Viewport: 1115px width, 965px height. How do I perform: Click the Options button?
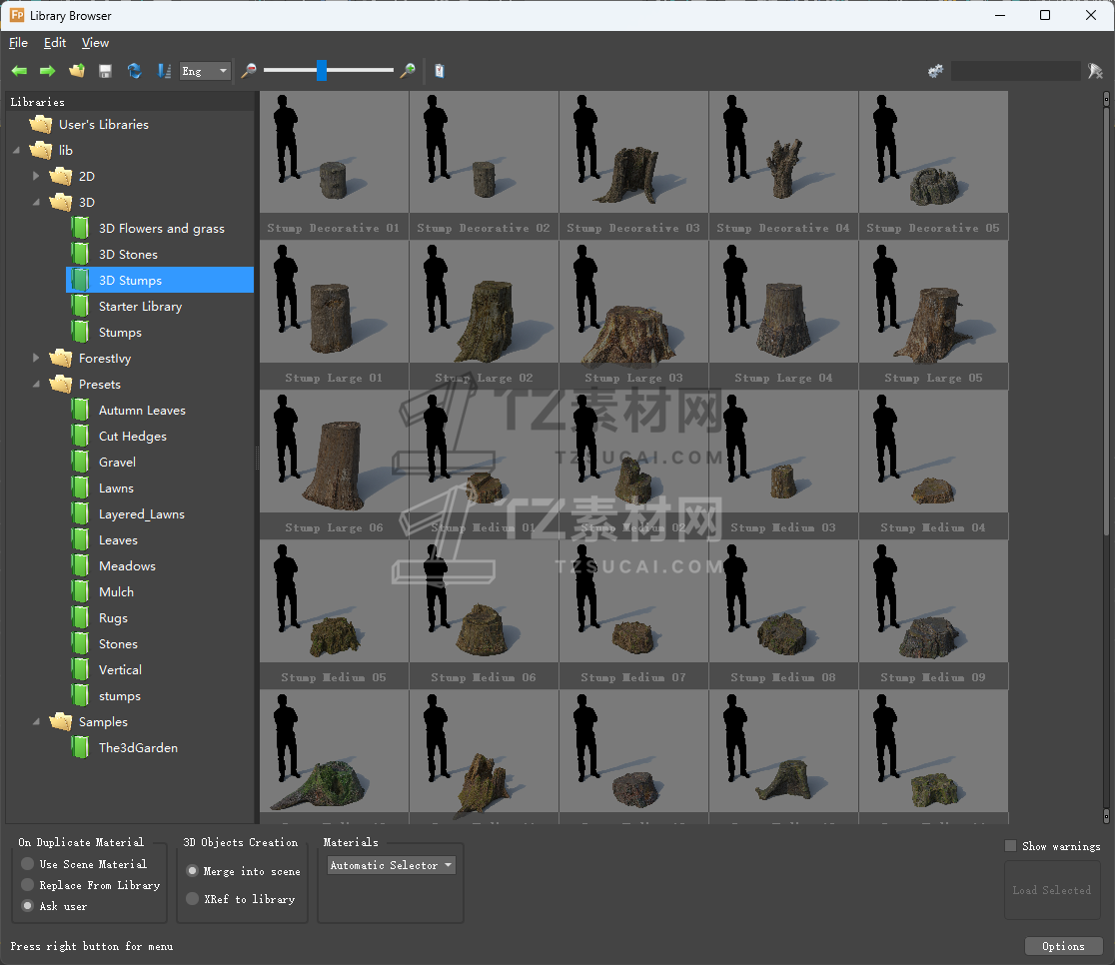tap(1063, 946)
